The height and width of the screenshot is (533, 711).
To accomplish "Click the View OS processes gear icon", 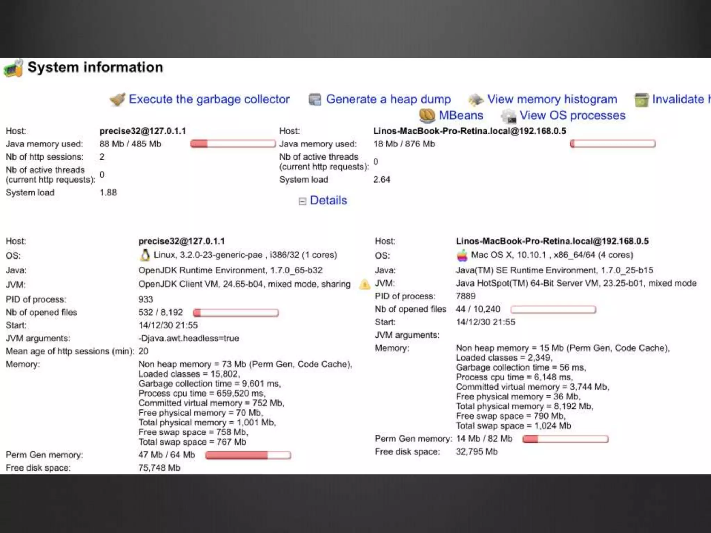I will pyautogui.click(x=509, y=116).
